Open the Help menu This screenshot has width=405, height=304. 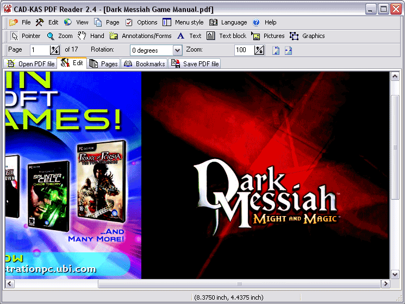click(x=270, y=22)
